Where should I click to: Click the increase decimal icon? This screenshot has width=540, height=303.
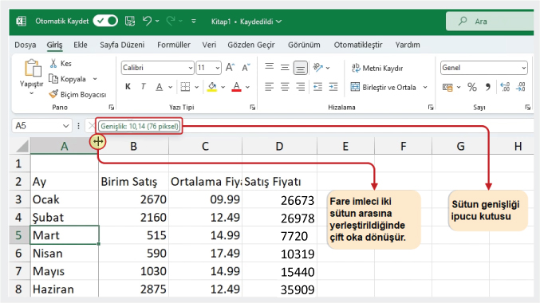(505, 87)
